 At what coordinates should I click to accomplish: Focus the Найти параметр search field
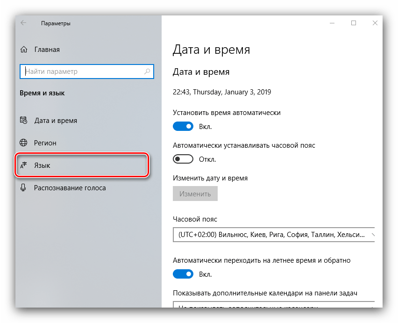pos(87,72)
